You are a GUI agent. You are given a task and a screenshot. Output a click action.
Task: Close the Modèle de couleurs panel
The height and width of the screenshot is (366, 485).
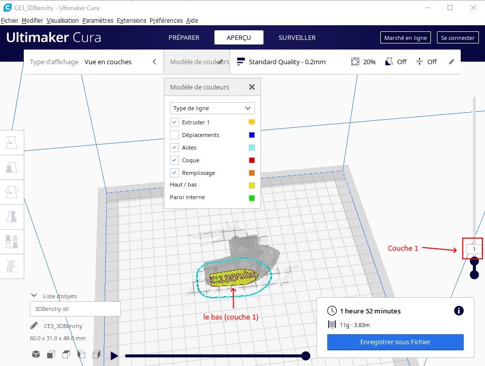252,87
